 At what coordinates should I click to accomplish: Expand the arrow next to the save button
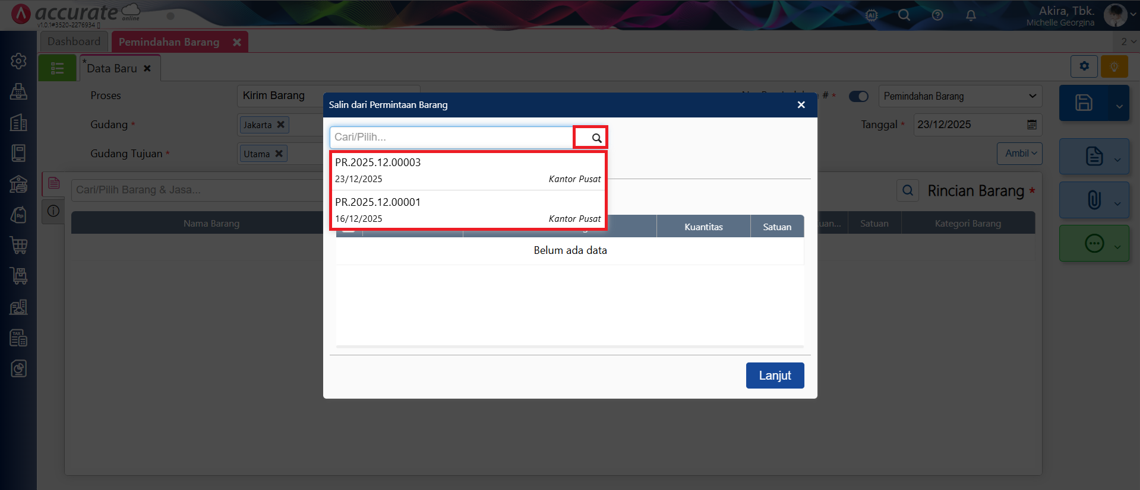(x=1119, y=106)
